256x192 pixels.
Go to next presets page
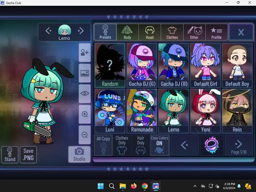point(239,145)
